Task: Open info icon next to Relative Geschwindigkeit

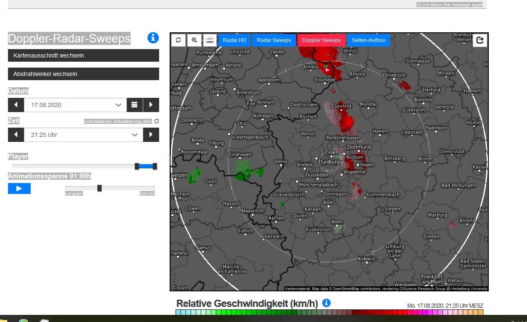Action: click(x=326, y=303)
